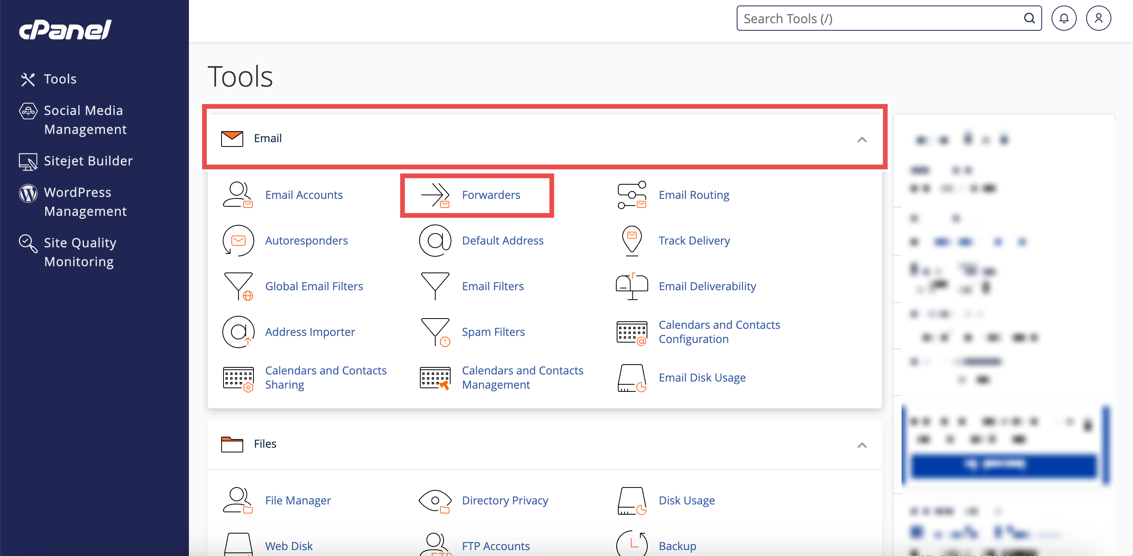Click the Address Importer icon

[238, 332]
